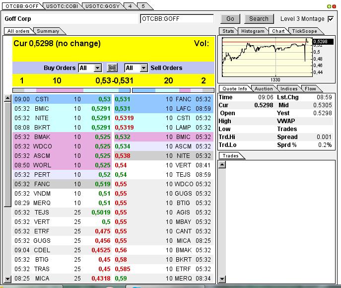Click the Trades panel scroll down arrow

[222, 279]
